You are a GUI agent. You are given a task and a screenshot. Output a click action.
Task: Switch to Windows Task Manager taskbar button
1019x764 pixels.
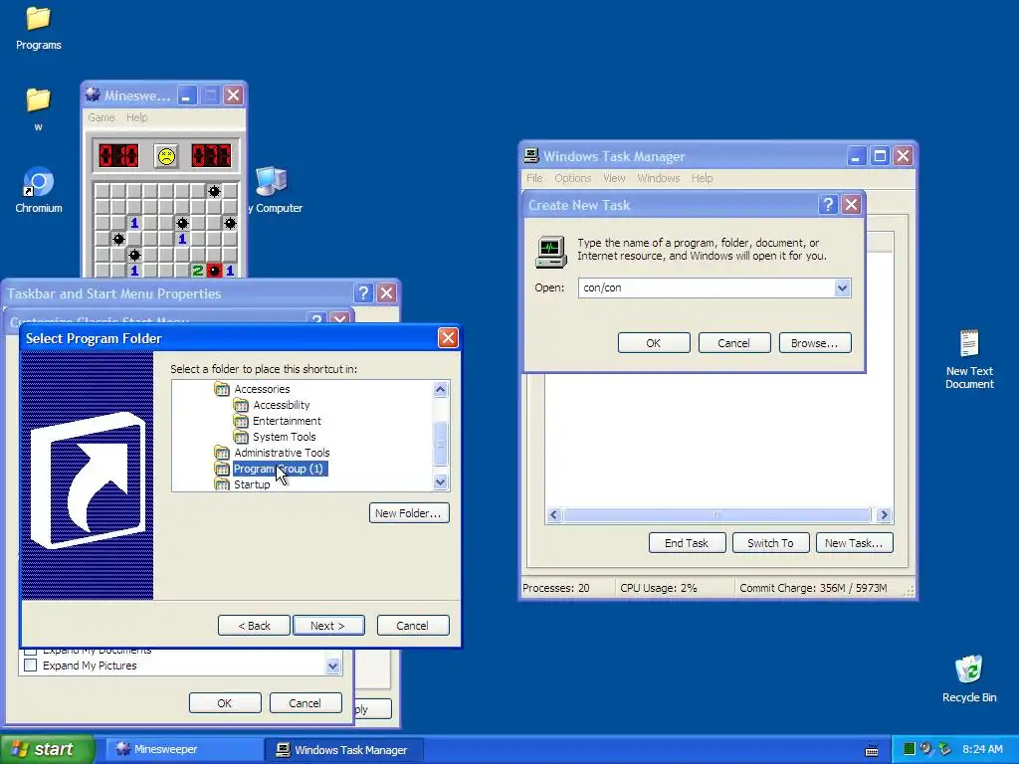pyautogui.click(x=344, y=749)
